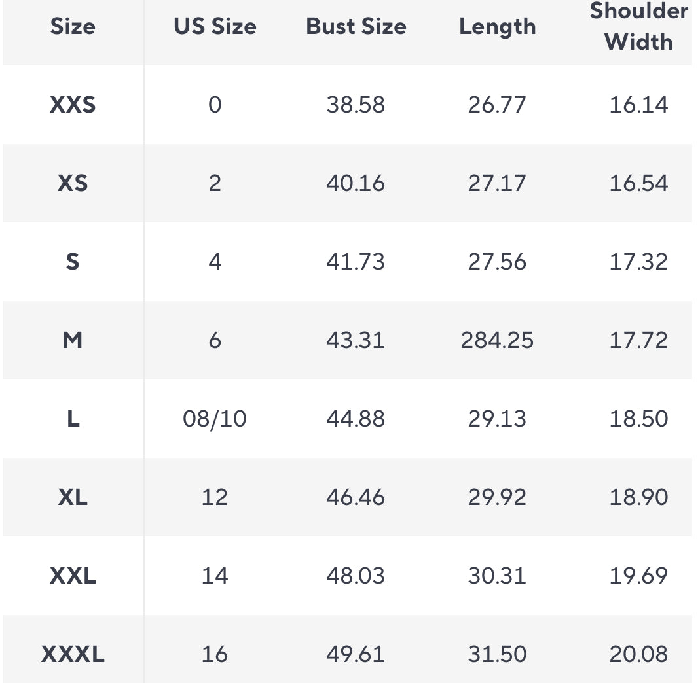Click the Length column header
Viewport: 700px width, 683px height.
coord(497,27)
